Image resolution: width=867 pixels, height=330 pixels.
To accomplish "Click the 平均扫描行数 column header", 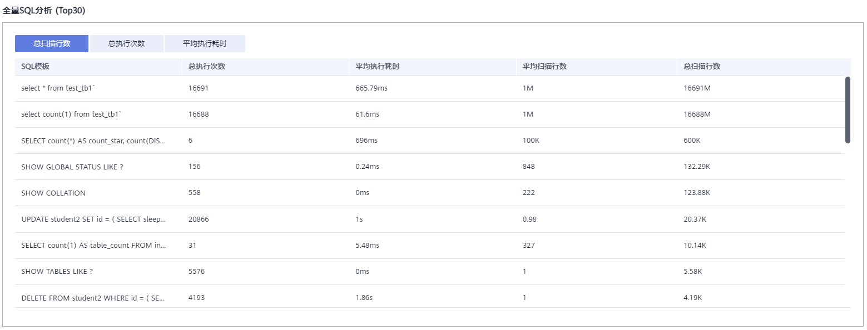I will click(x=544, y=66).
